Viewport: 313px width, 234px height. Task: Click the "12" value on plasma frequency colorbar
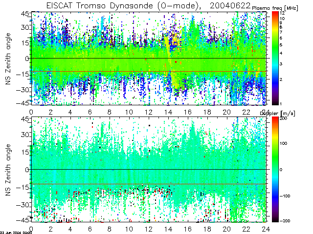tap(282, 13)
